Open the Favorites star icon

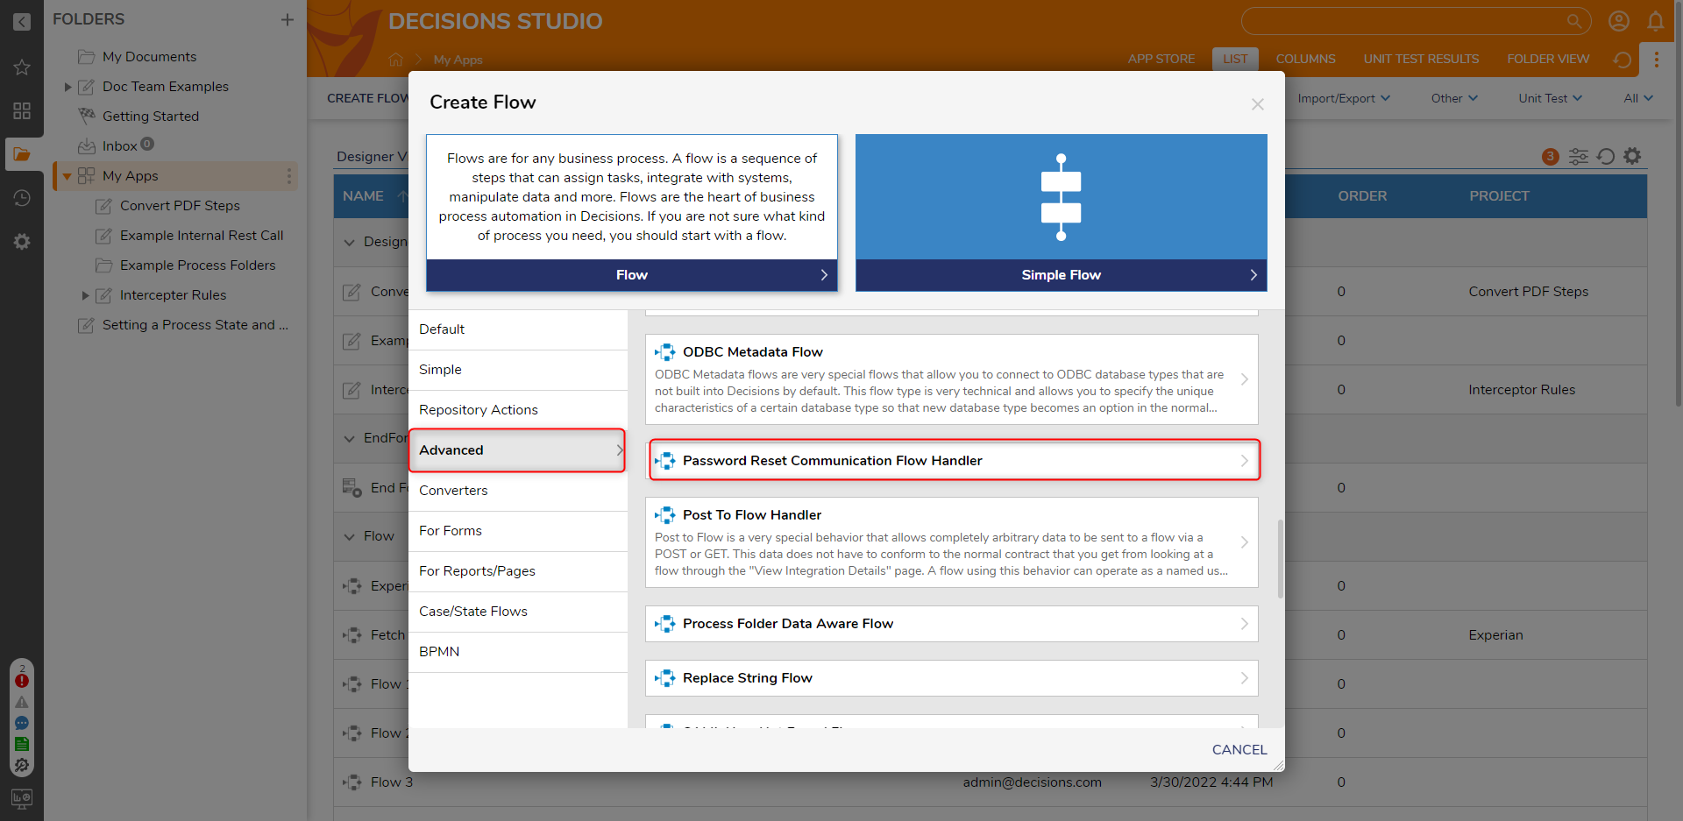click(x=22, y=67)
